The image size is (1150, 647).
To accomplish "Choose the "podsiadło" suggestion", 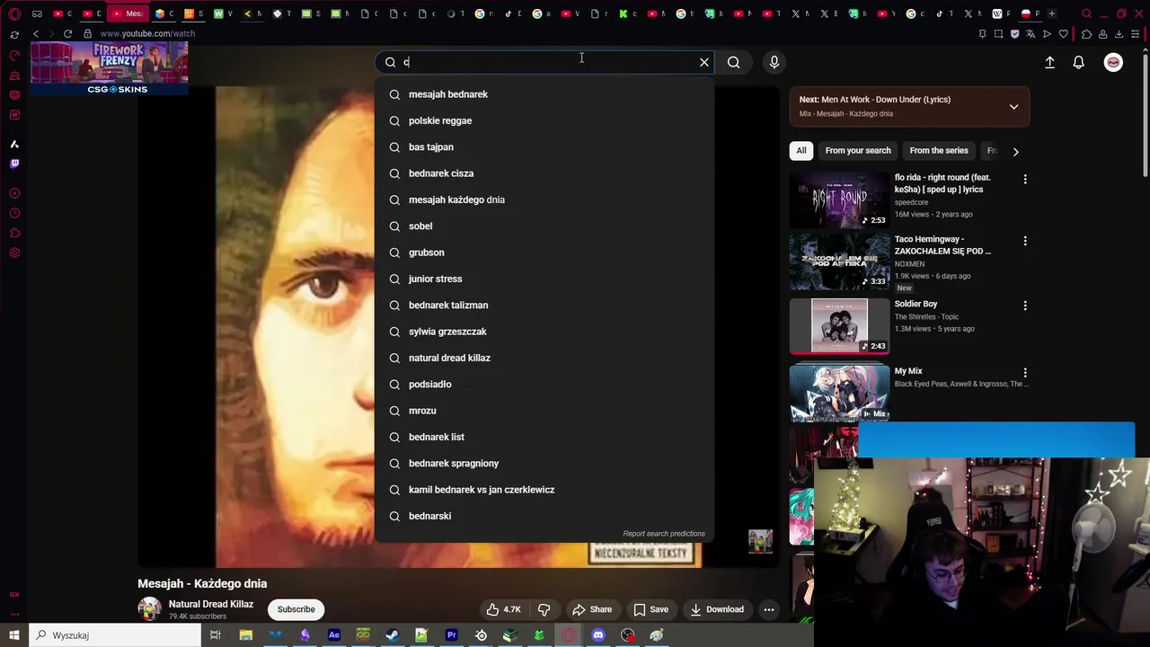I will tap(544, 384).
